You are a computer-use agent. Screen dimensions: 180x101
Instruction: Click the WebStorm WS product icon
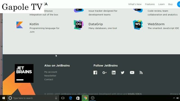pyautogui.click(x=138, y=25)
